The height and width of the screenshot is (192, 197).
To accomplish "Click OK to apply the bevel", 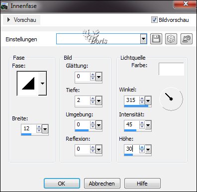I will 62,184.
